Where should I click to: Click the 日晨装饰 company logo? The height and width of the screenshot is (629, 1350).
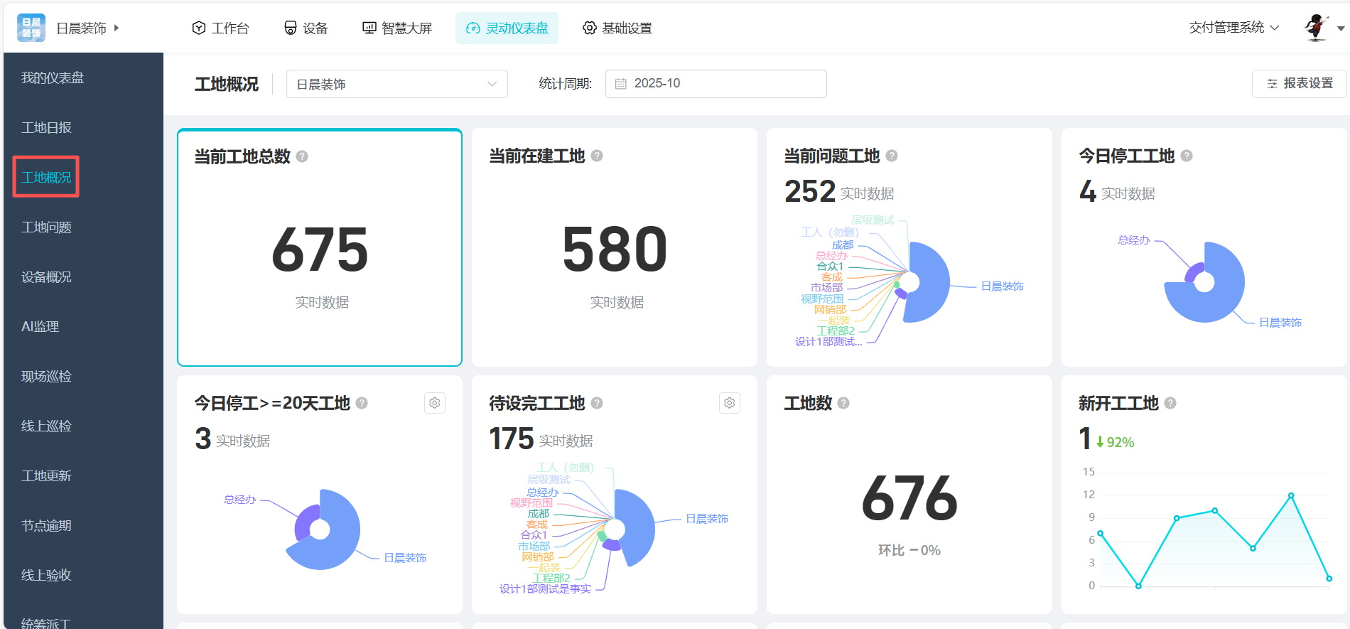[31, 28]
